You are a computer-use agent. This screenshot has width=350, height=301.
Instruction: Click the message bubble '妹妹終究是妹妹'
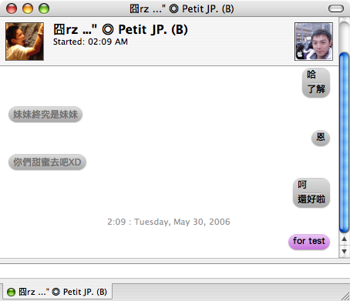pyautogui.click(x=45, y=114)
